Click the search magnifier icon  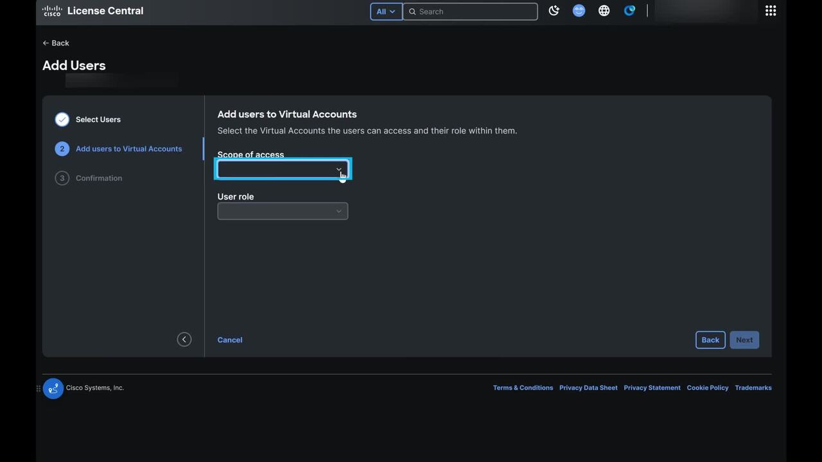[x=412, y=12]
